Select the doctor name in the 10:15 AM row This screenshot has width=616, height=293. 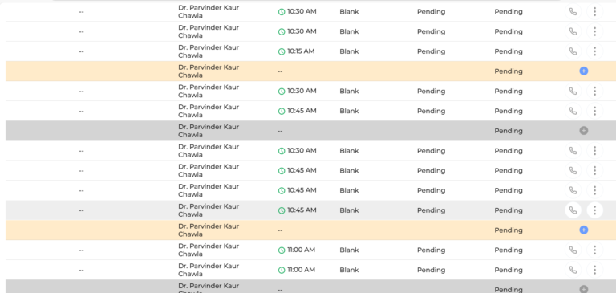coord(209,51)
